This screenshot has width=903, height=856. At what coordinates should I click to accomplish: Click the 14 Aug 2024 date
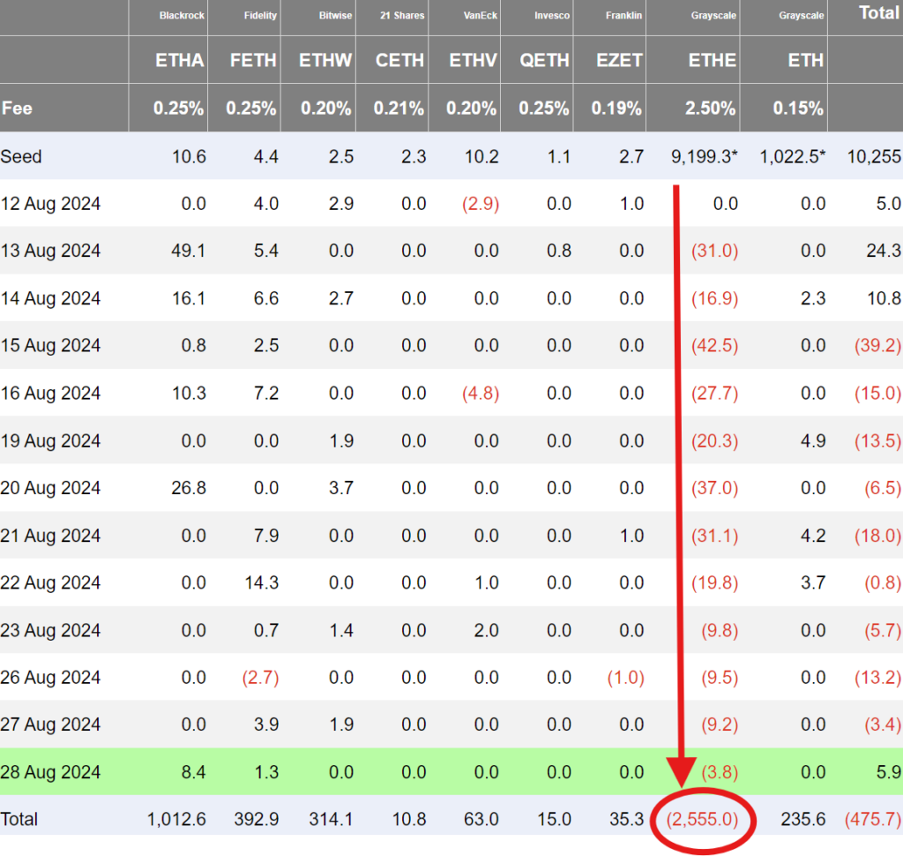pos(50,298)
